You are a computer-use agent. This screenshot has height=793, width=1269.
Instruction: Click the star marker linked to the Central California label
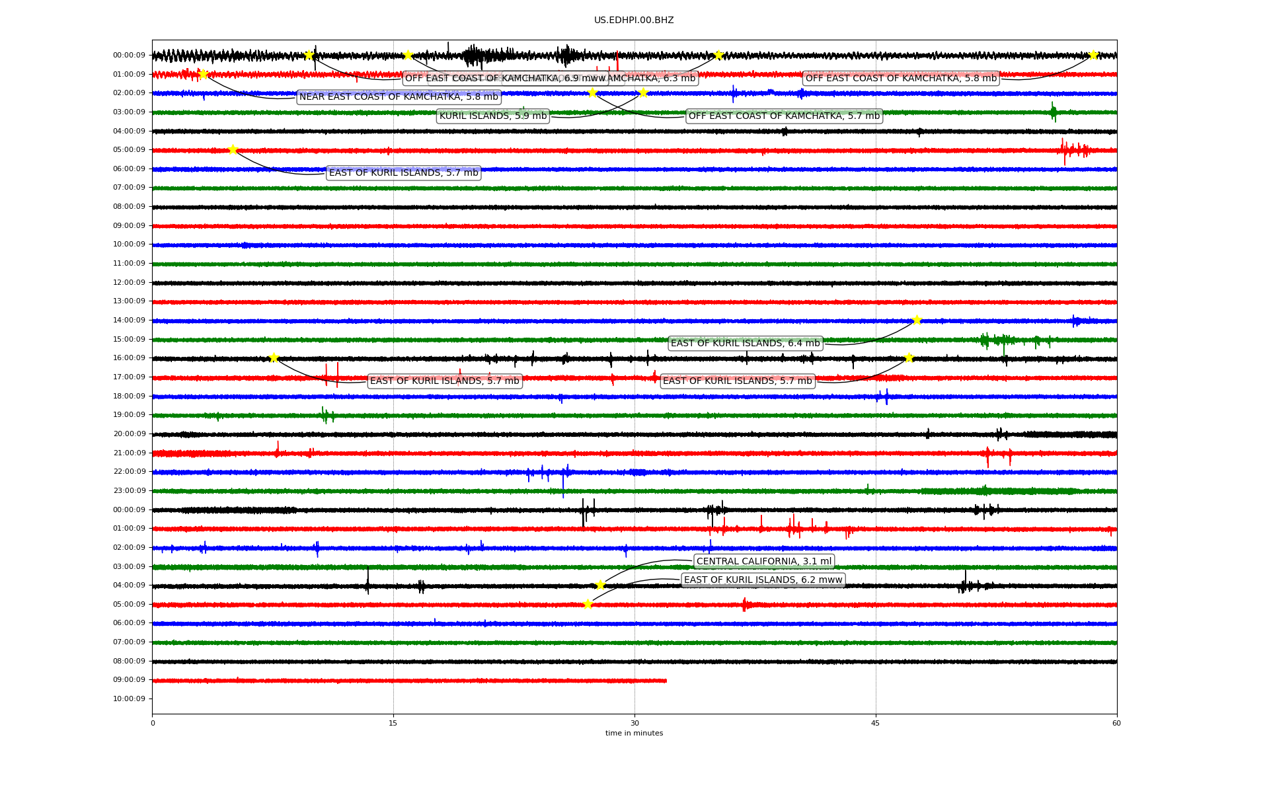point(600,585)
